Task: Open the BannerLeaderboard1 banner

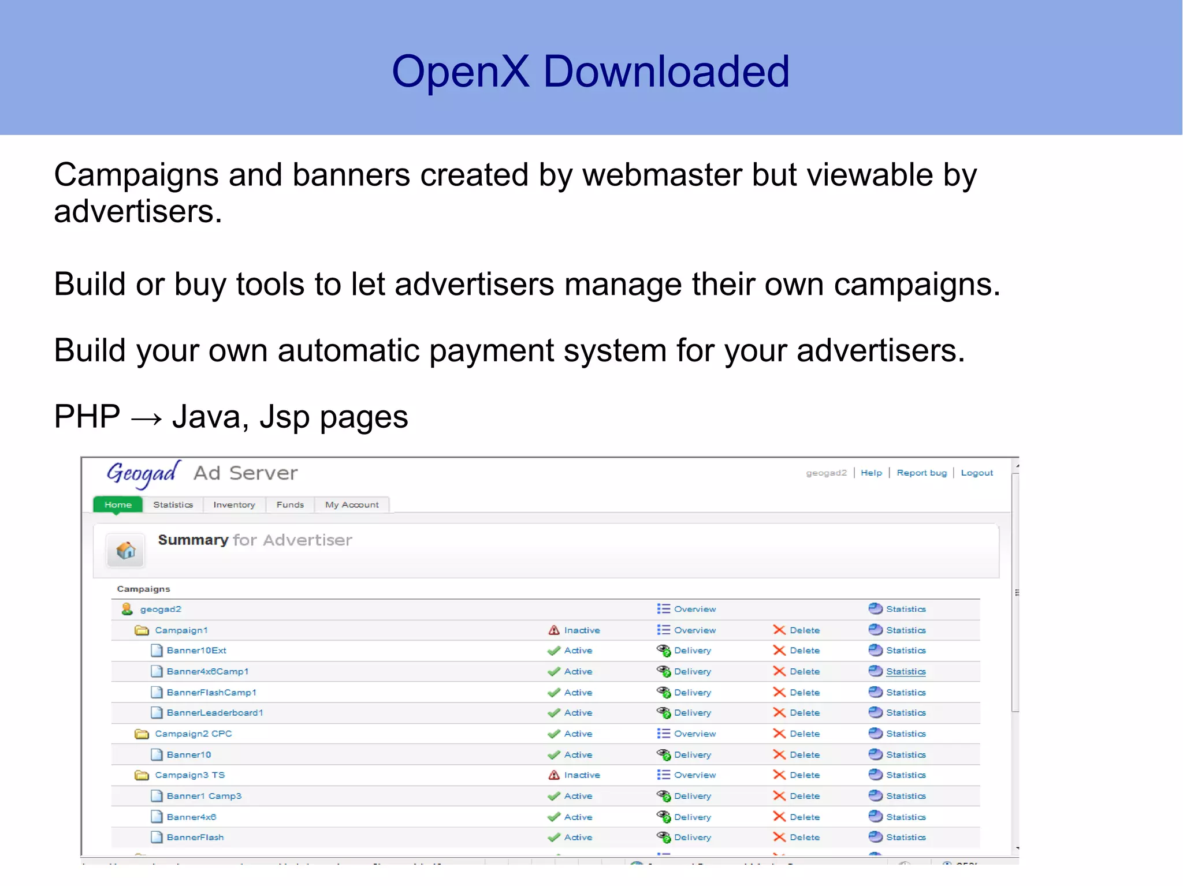Action: tap(215, 713)
